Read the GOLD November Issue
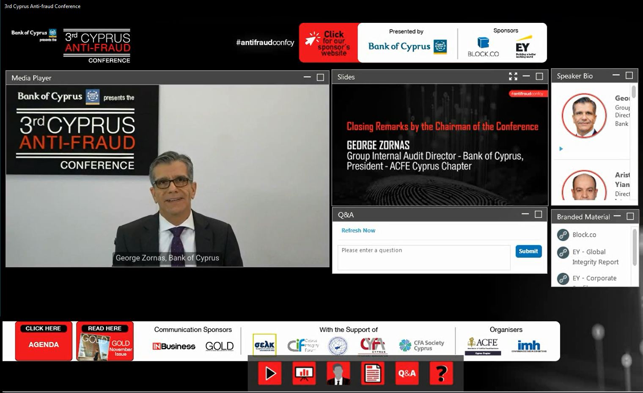The image size is (643, 393). 105,341
